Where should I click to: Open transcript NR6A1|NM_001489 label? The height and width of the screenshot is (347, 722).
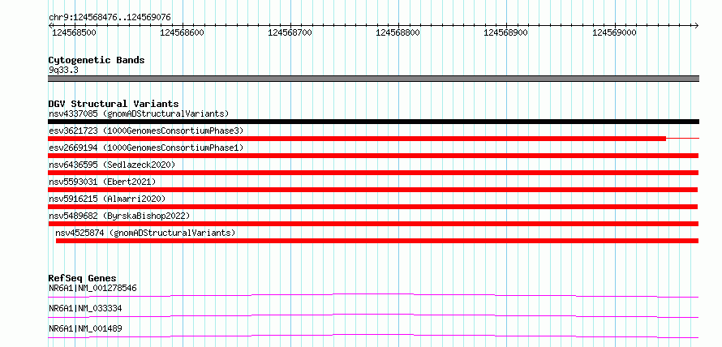(x=85, y=328)
